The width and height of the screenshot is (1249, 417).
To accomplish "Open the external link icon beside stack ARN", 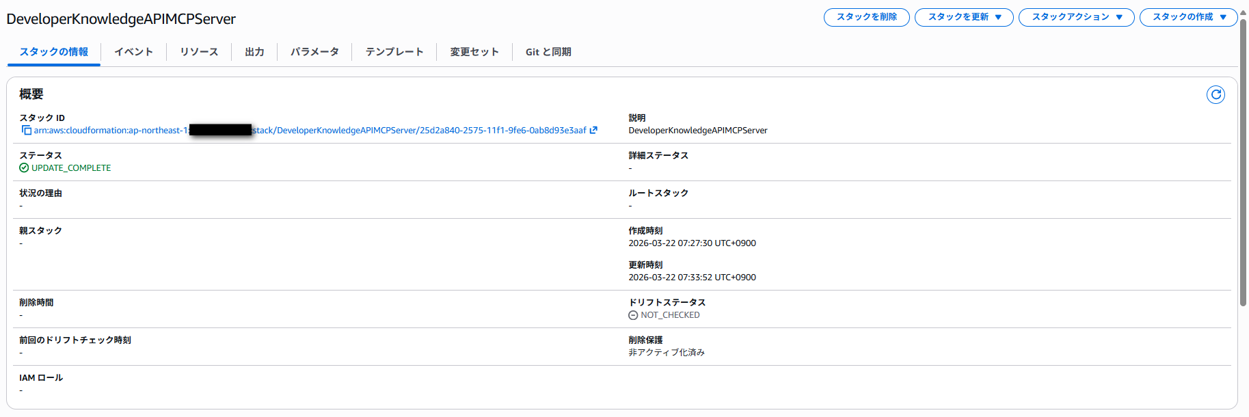I will point(593,131).
